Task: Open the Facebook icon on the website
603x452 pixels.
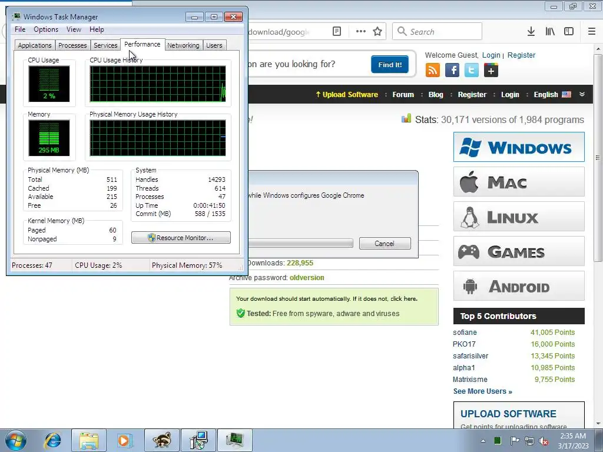Action: pyautogui.click(x=452, y=71)
